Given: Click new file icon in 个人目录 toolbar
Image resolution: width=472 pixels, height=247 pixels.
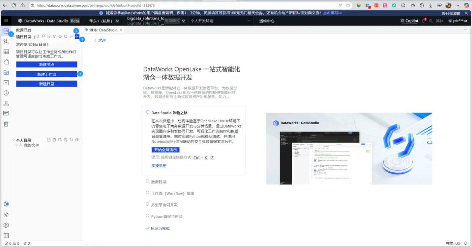Looking at the screenshot, I should click(x=60, y=140).
